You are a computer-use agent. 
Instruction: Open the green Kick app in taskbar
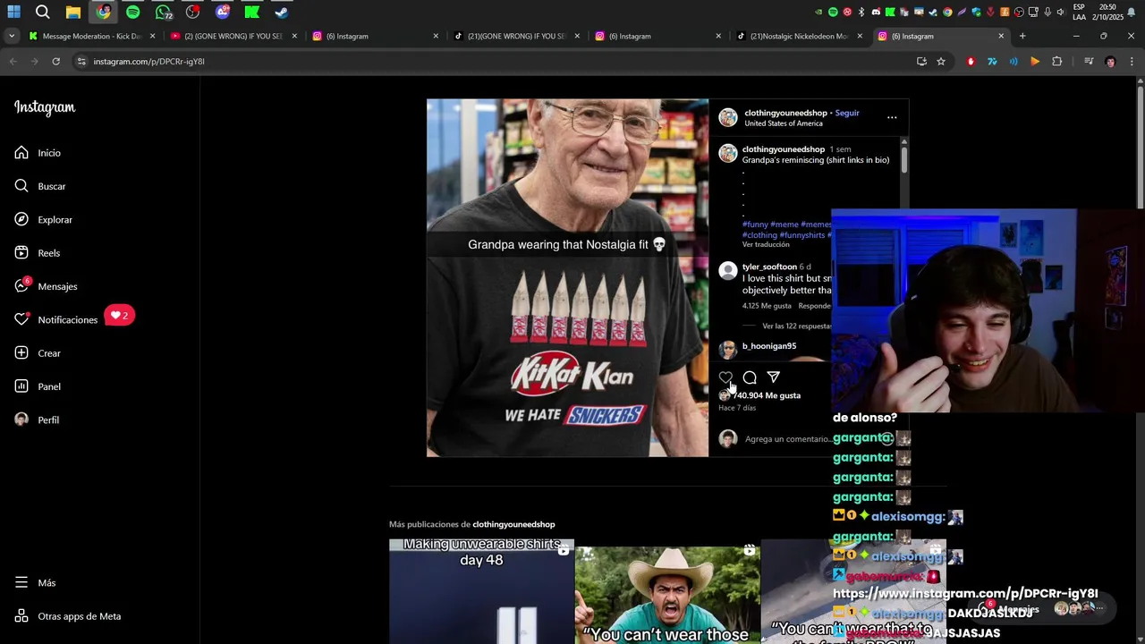(252, 12)
